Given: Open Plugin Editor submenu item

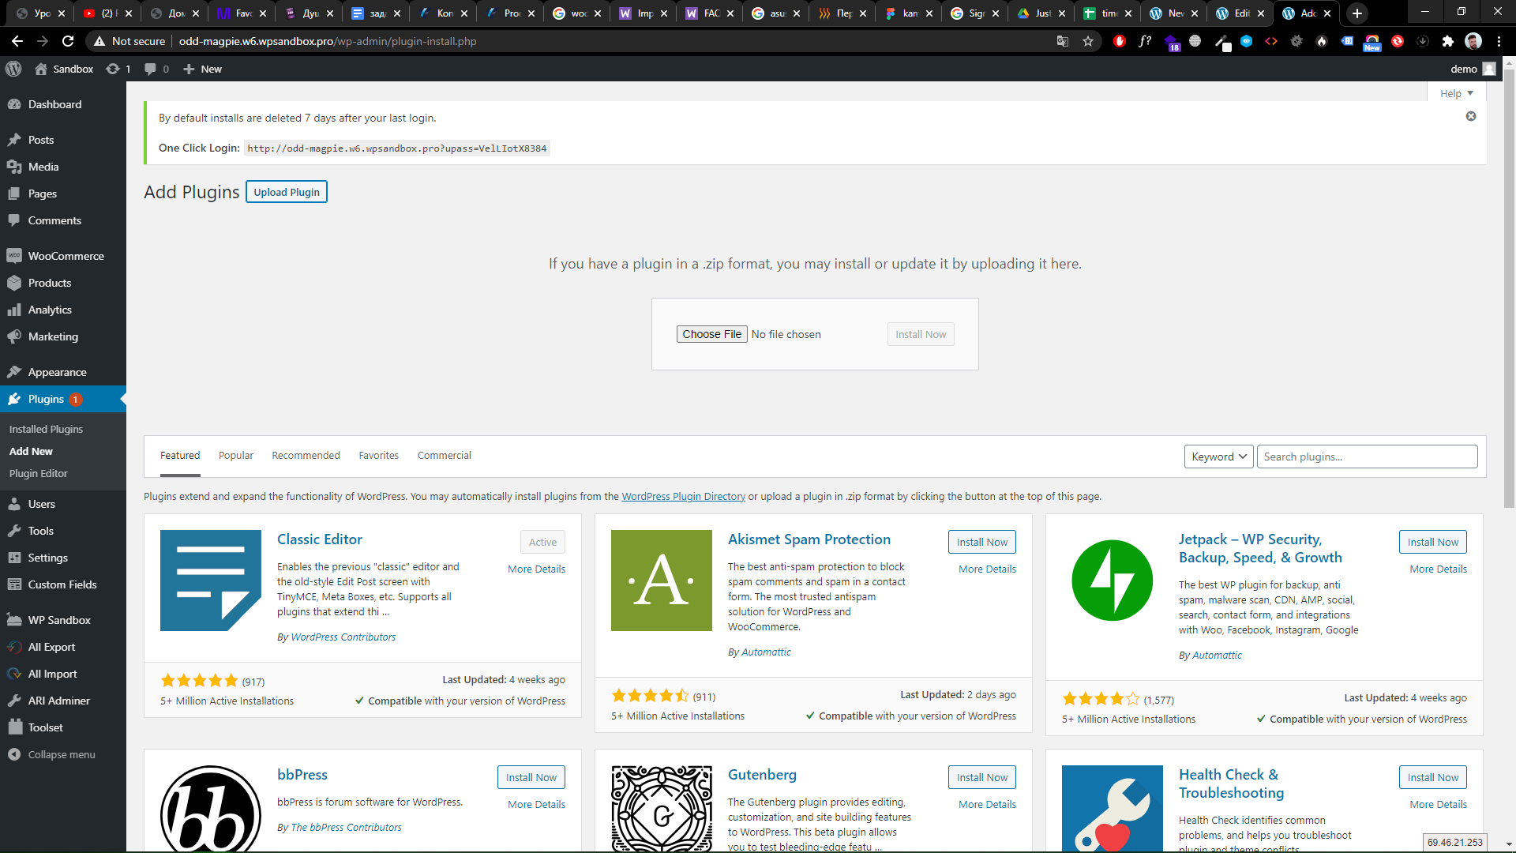Looking at the screenshot, I should tap(38, 473).
